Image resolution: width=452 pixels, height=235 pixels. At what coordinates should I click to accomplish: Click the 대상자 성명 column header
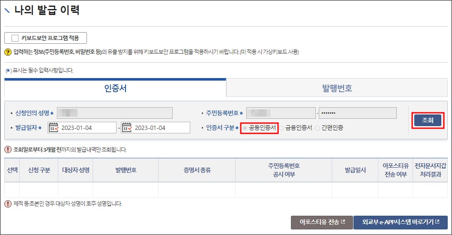(75, 170)
